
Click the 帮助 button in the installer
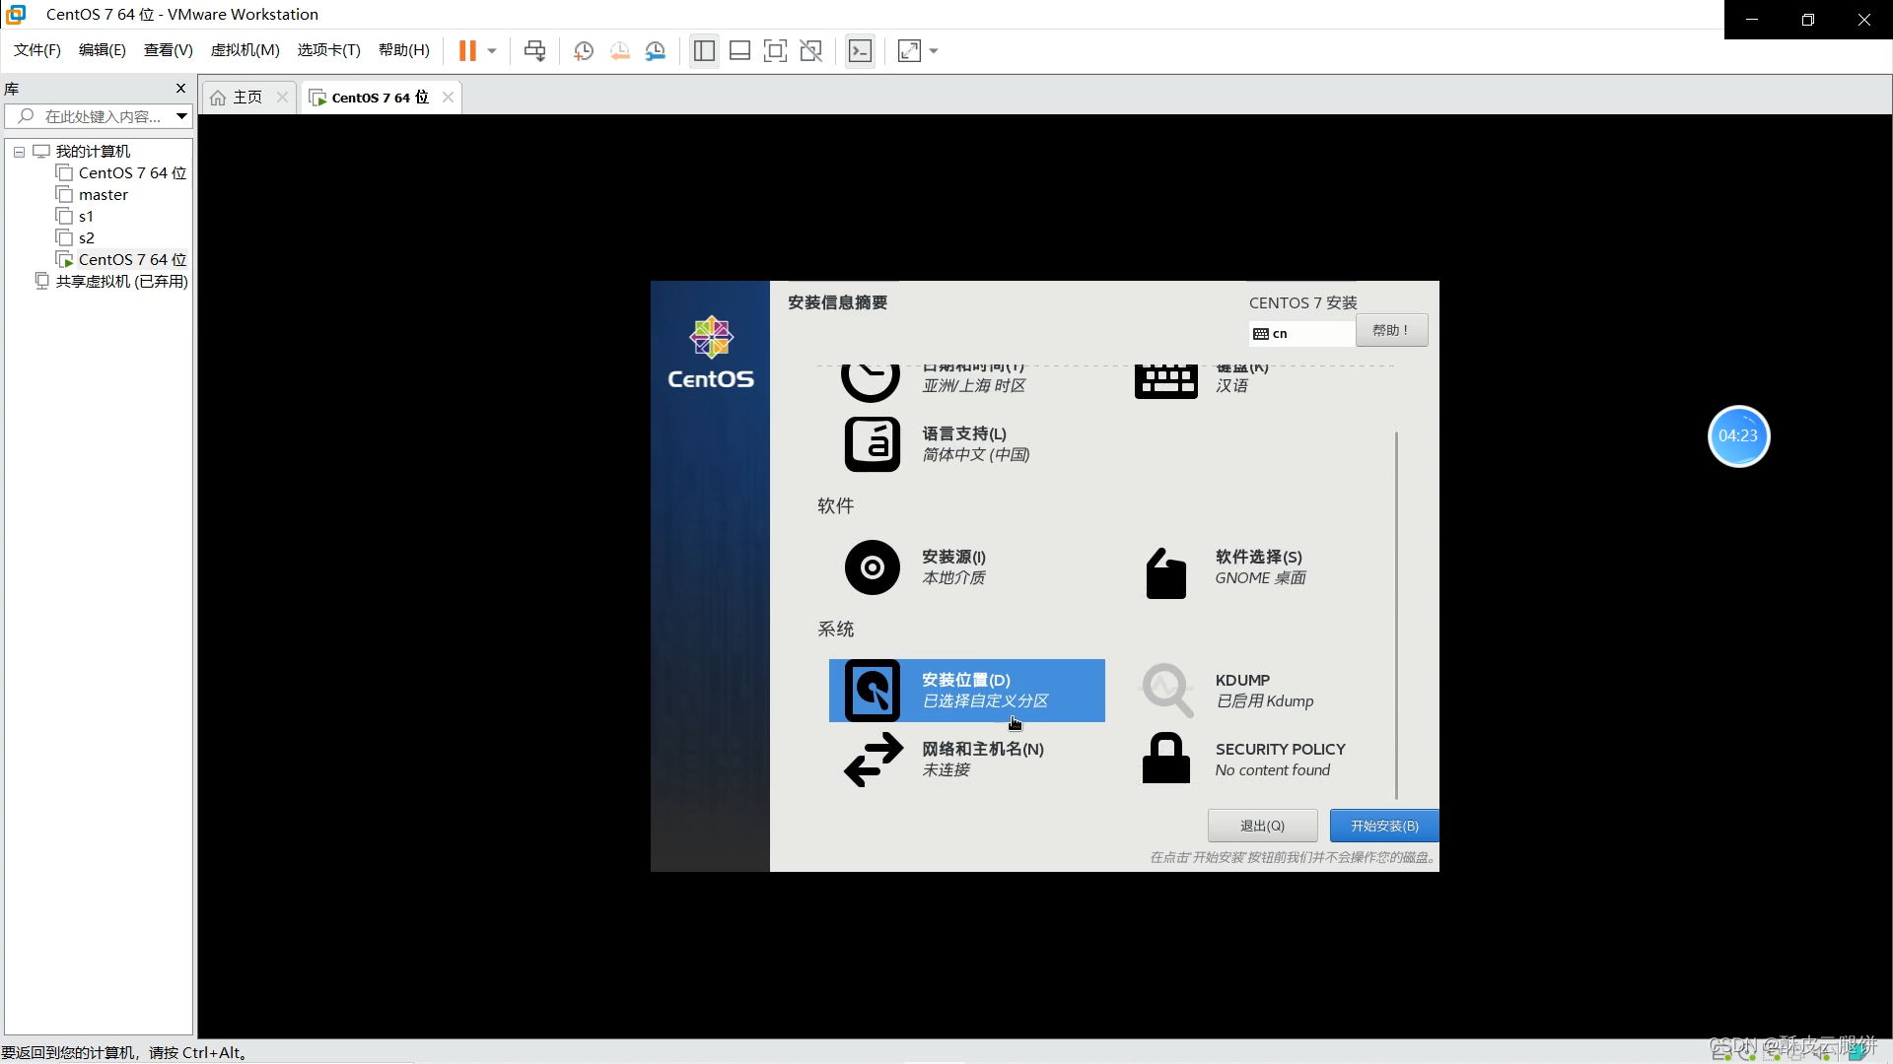[x=1390, y=330]
